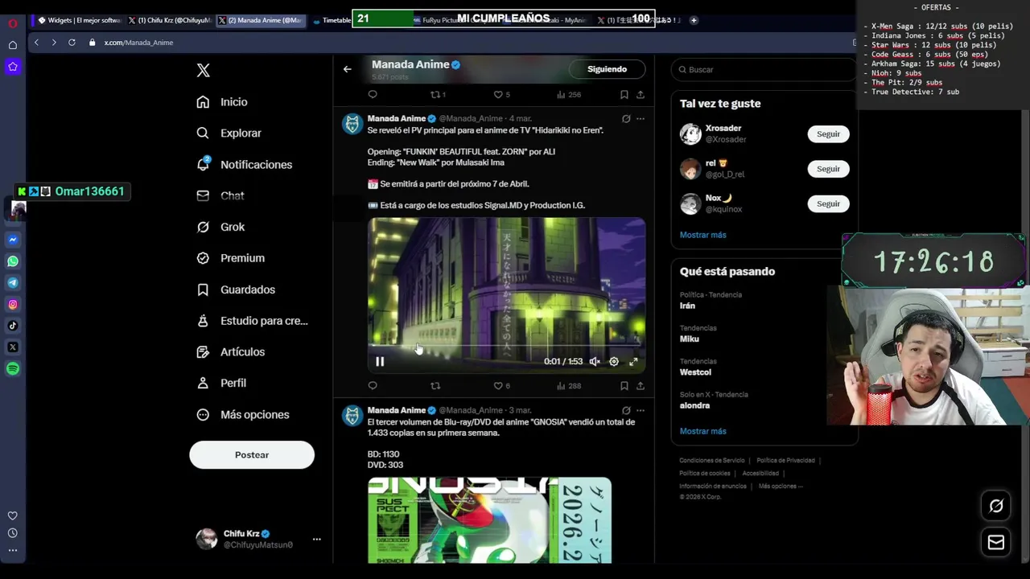Open more options on the GNOSIA post
The image size is (1030, 579).
coord(641,411)
